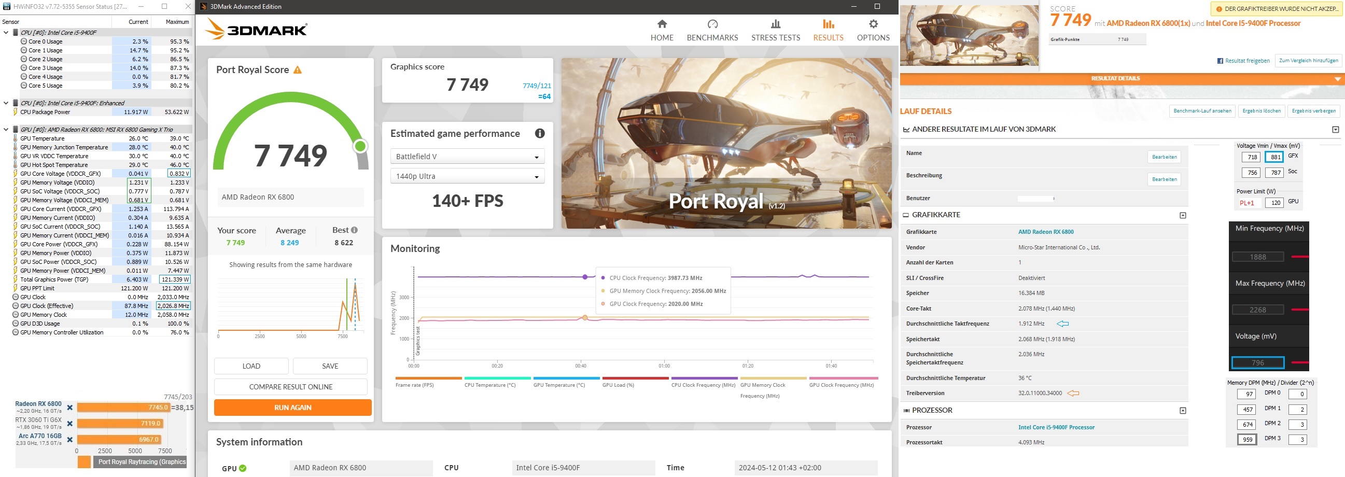Click the 3DMark Advanced Edition title bar icon
Viewport: 1345px width, 477px height.
tap(203, 7)
